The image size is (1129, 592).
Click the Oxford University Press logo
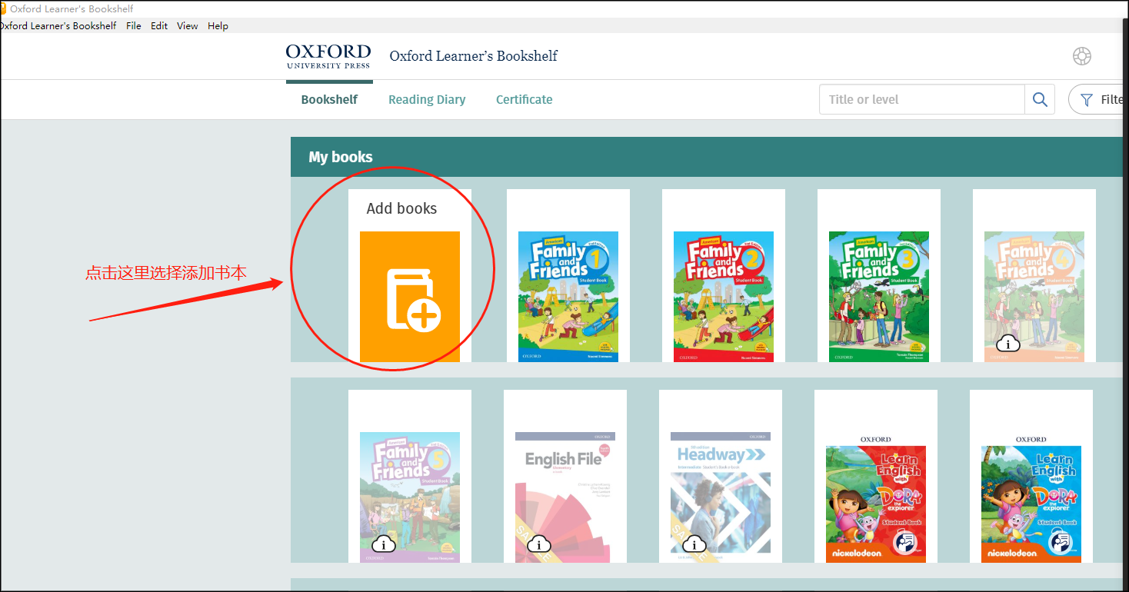tap(328, 56)
